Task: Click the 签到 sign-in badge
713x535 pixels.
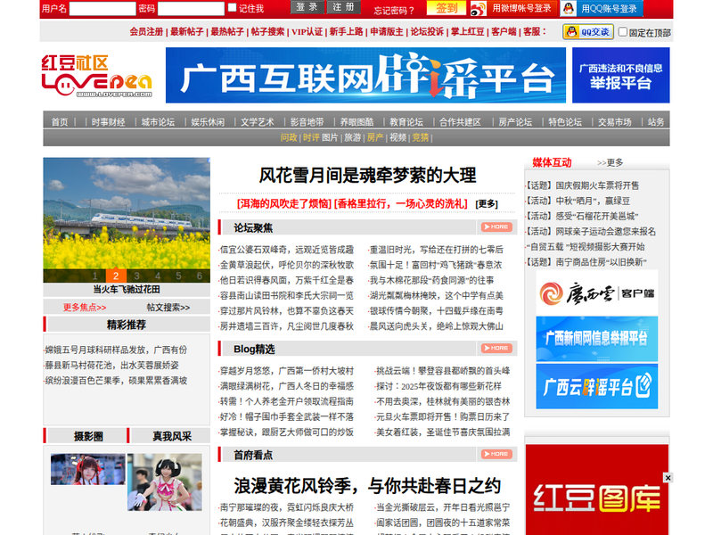Action: point(447,9)
